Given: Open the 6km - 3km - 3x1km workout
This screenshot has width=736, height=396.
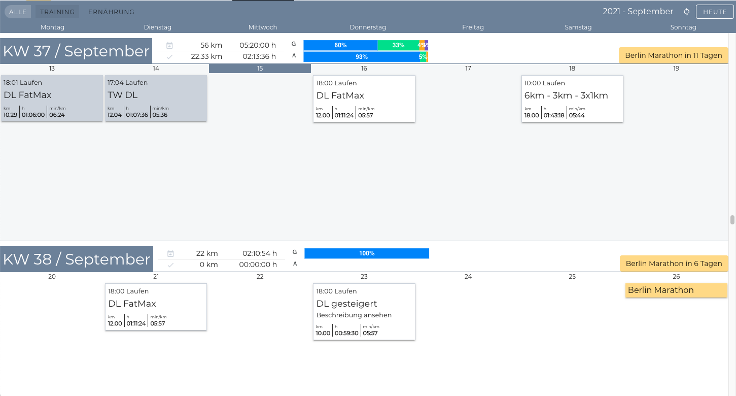Looking at the screenshot, I should point(572,99).
